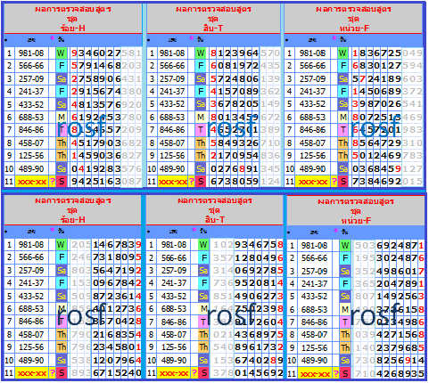The width and height of the screenshot is (429, 383).
Task: Click the question mark cell before 710 4268935
Action: pyautogui.click(x=336, y=373)
